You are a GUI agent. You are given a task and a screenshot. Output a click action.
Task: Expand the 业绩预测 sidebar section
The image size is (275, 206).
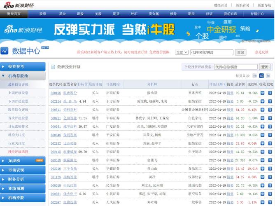click(x=23, y=189)
